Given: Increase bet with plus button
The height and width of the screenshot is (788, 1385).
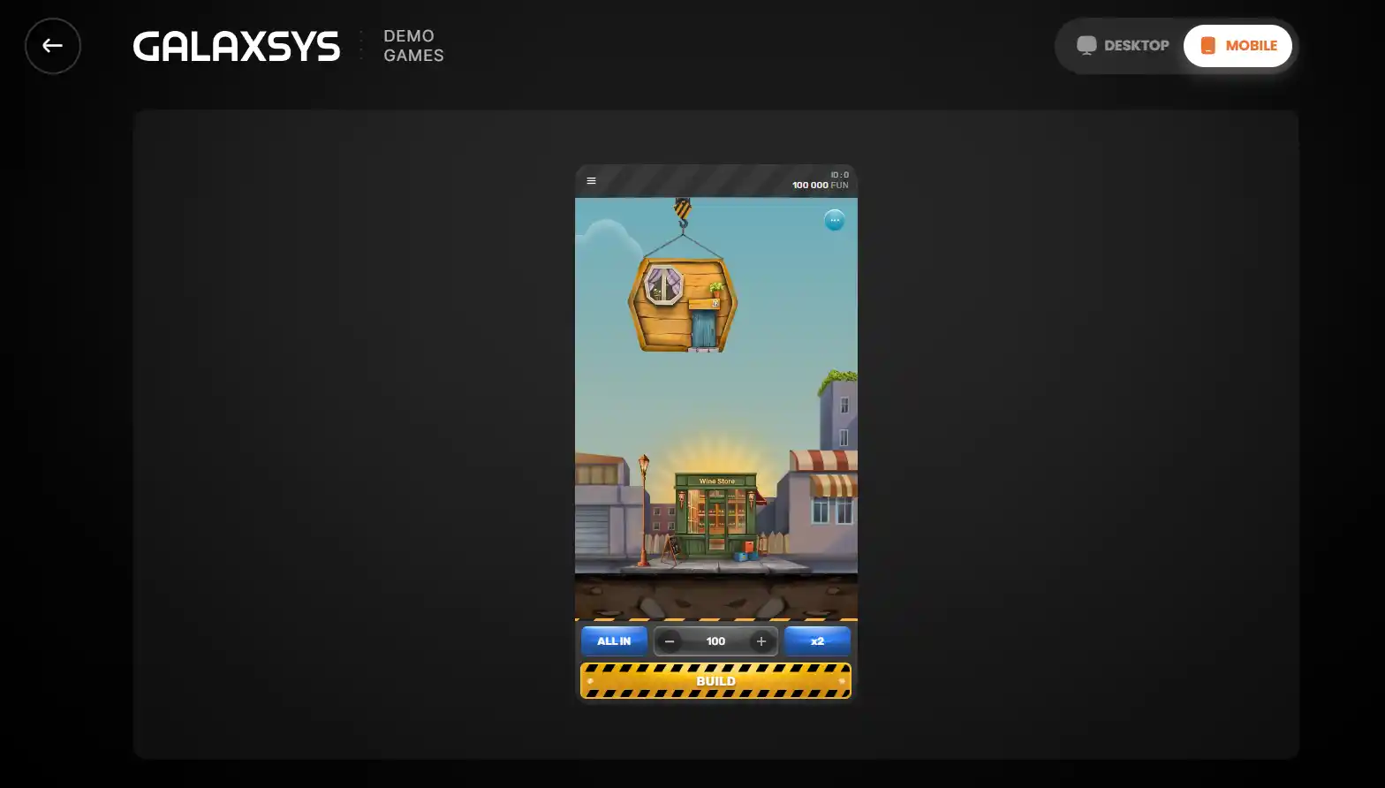Looking at the screenshot, I should point(761,641).
